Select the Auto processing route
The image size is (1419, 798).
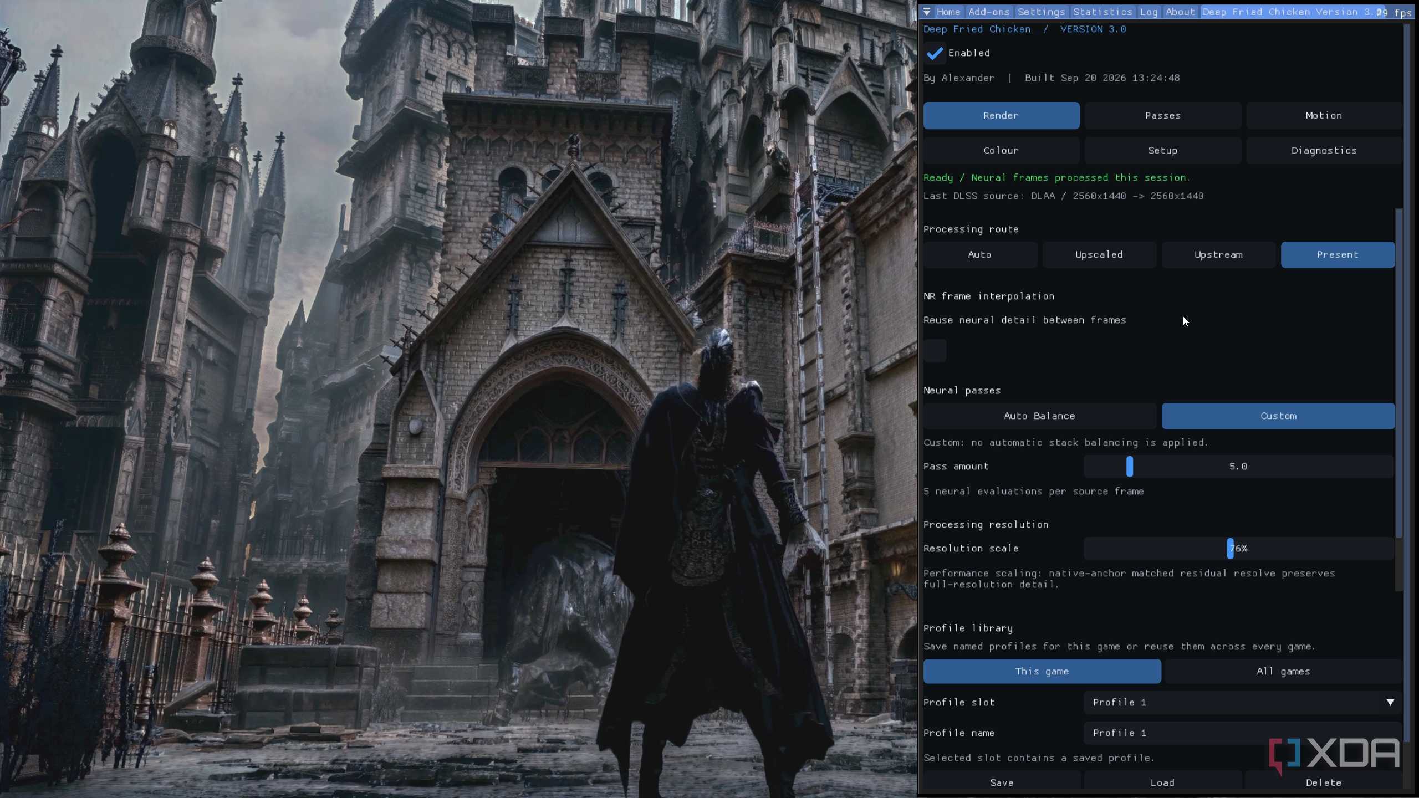[979, 255]
